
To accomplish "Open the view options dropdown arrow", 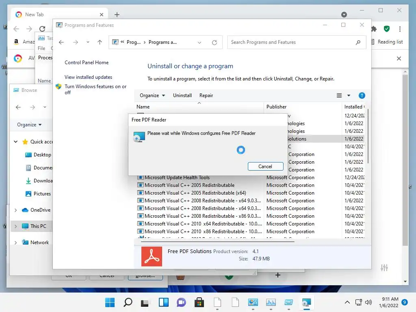I will click(x=349, y=95).
